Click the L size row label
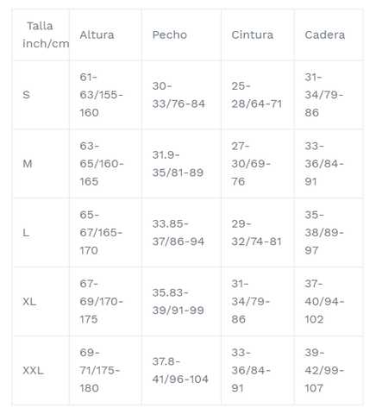Screen dimensions: 376x414 pyautogui.click(x=41, y=233)
